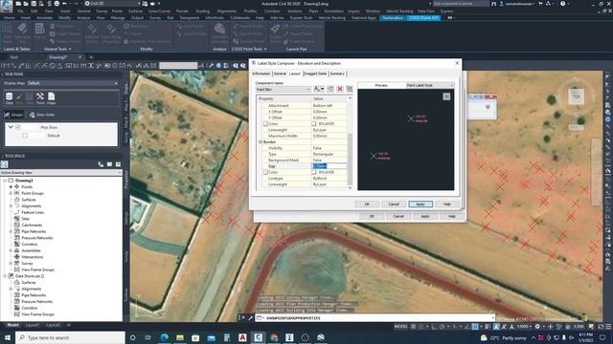Switch to AutoCAD red A taskbar icon

coord(242,337)
